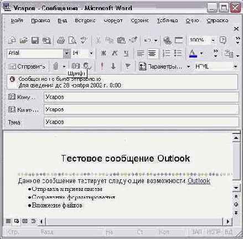
Task: Switch to Normal view button
Action: 8,221
